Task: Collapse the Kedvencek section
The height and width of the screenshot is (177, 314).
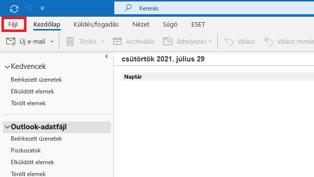Action: [x=7, y=67]
